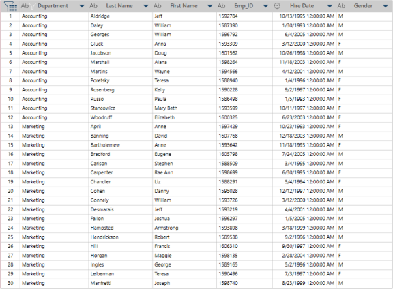Open the Emp_ID column dropdown arrow
Viewport: 393px width, 289px height.
tap(265, 6)
